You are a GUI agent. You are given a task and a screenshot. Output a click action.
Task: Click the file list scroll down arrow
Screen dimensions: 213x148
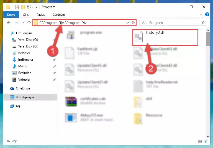click(x=208, y=136)
